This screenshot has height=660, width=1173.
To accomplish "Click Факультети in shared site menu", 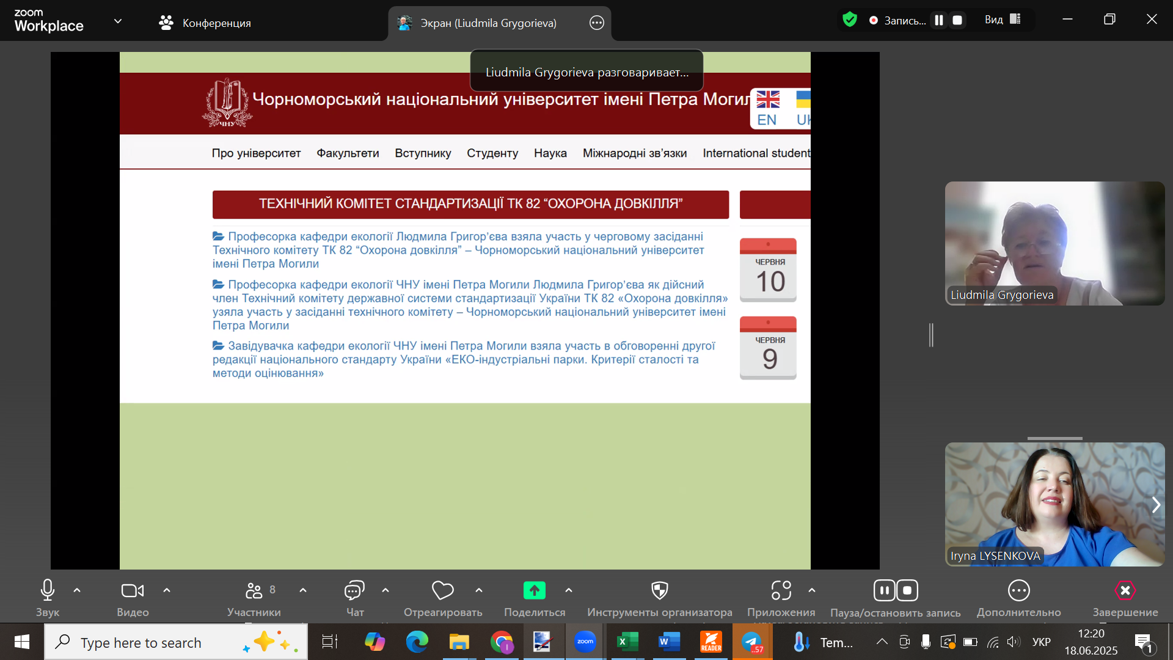I will [348, 153].
